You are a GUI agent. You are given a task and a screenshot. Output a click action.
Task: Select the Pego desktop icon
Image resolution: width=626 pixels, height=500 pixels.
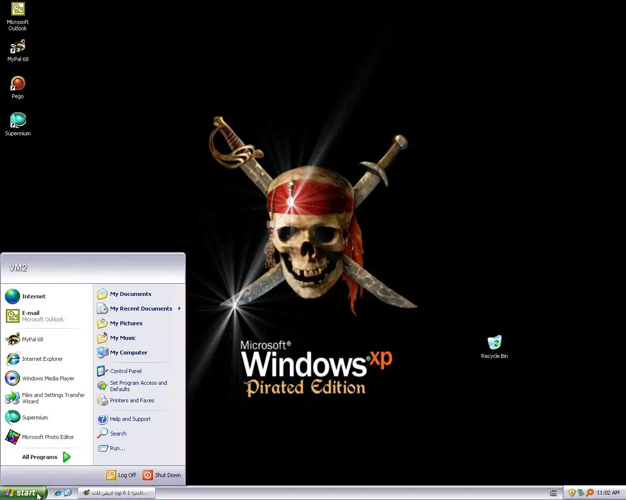(x=18, y=87)
